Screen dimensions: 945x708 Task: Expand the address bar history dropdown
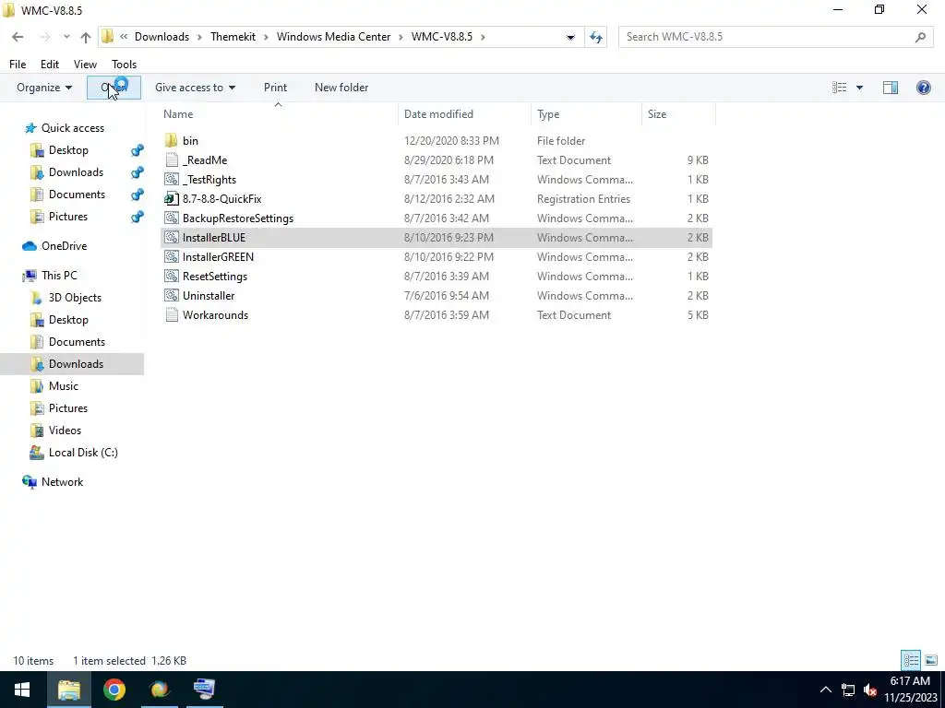[570, 37]
